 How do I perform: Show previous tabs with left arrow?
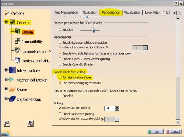pyautogui.click(x=175, y=13)
